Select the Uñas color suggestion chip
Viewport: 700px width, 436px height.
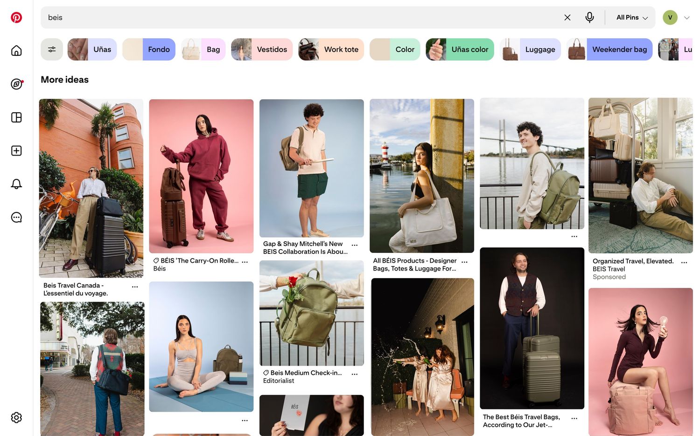tap(460, 49)
